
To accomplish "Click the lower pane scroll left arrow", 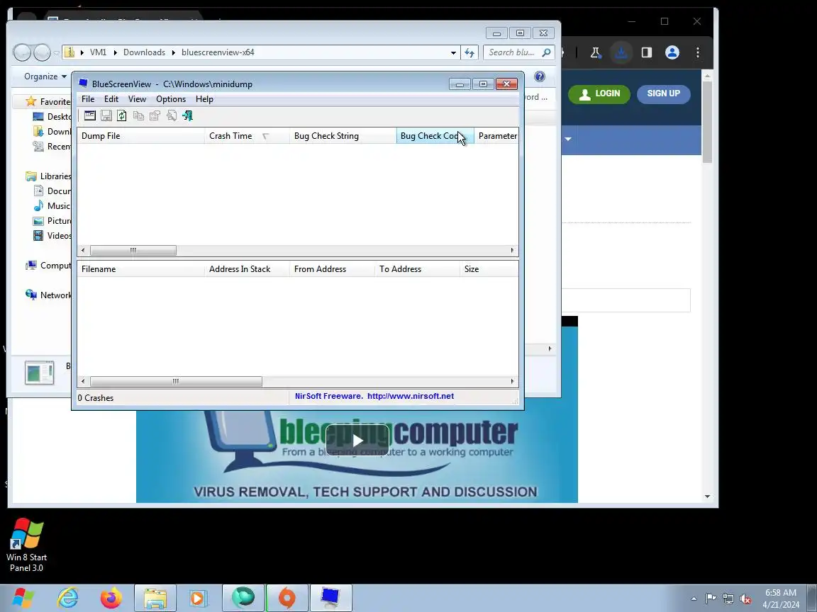I will tap(83, 382).
